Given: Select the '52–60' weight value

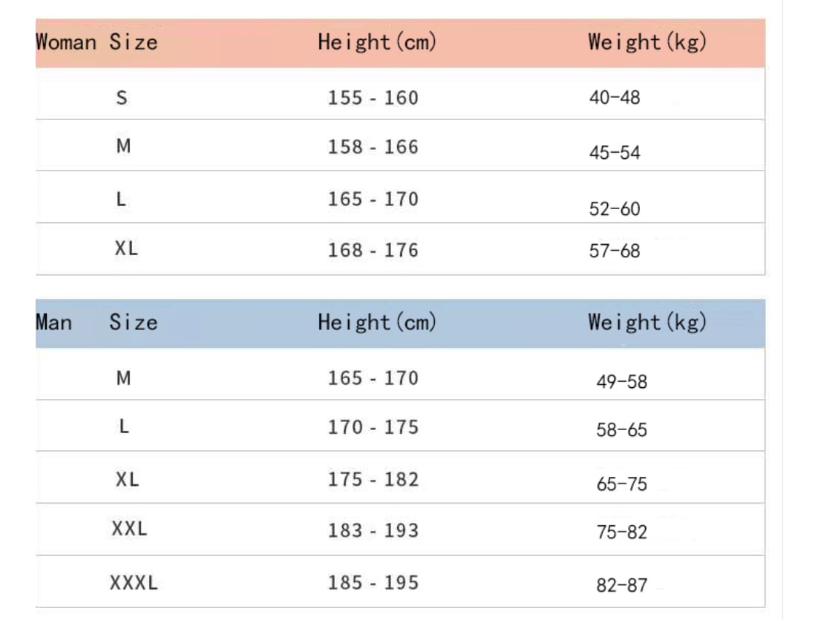Looking at the screenshot, I should click(x=615, y=209).
